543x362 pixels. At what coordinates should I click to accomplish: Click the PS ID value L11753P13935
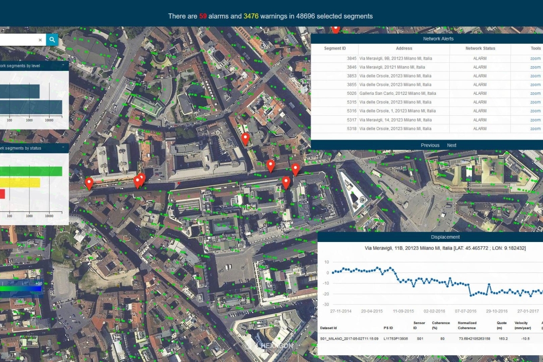click(x=395, y=339)
